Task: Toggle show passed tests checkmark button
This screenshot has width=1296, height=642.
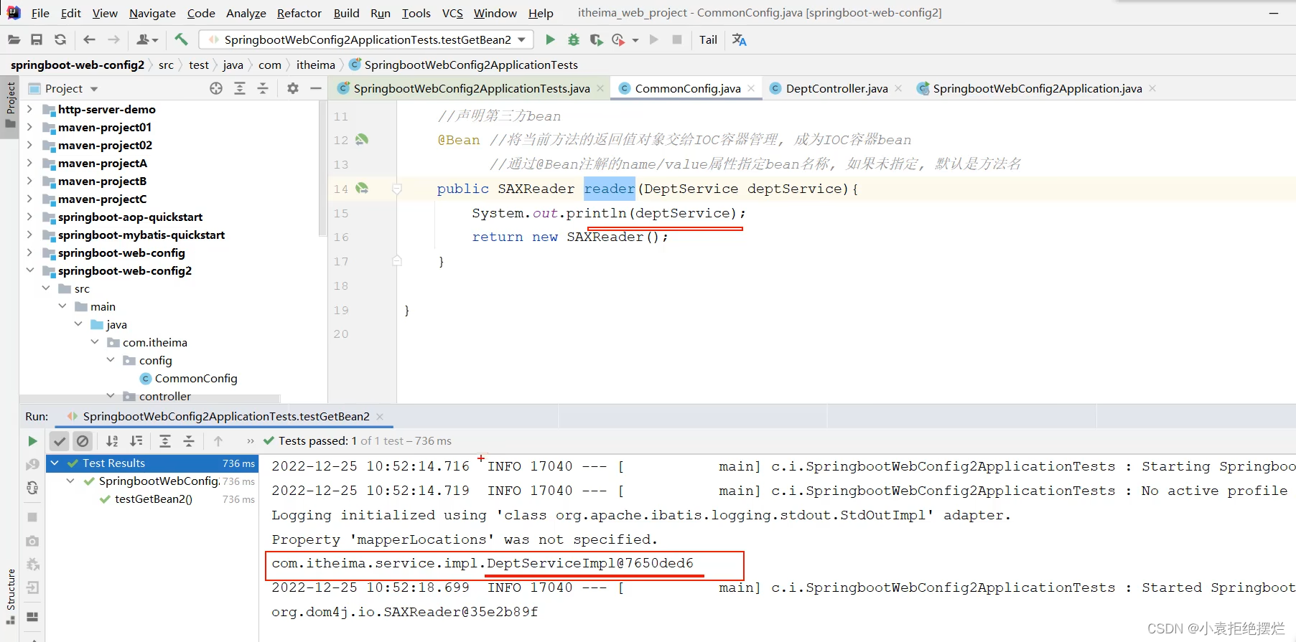Action: [60, 441]
